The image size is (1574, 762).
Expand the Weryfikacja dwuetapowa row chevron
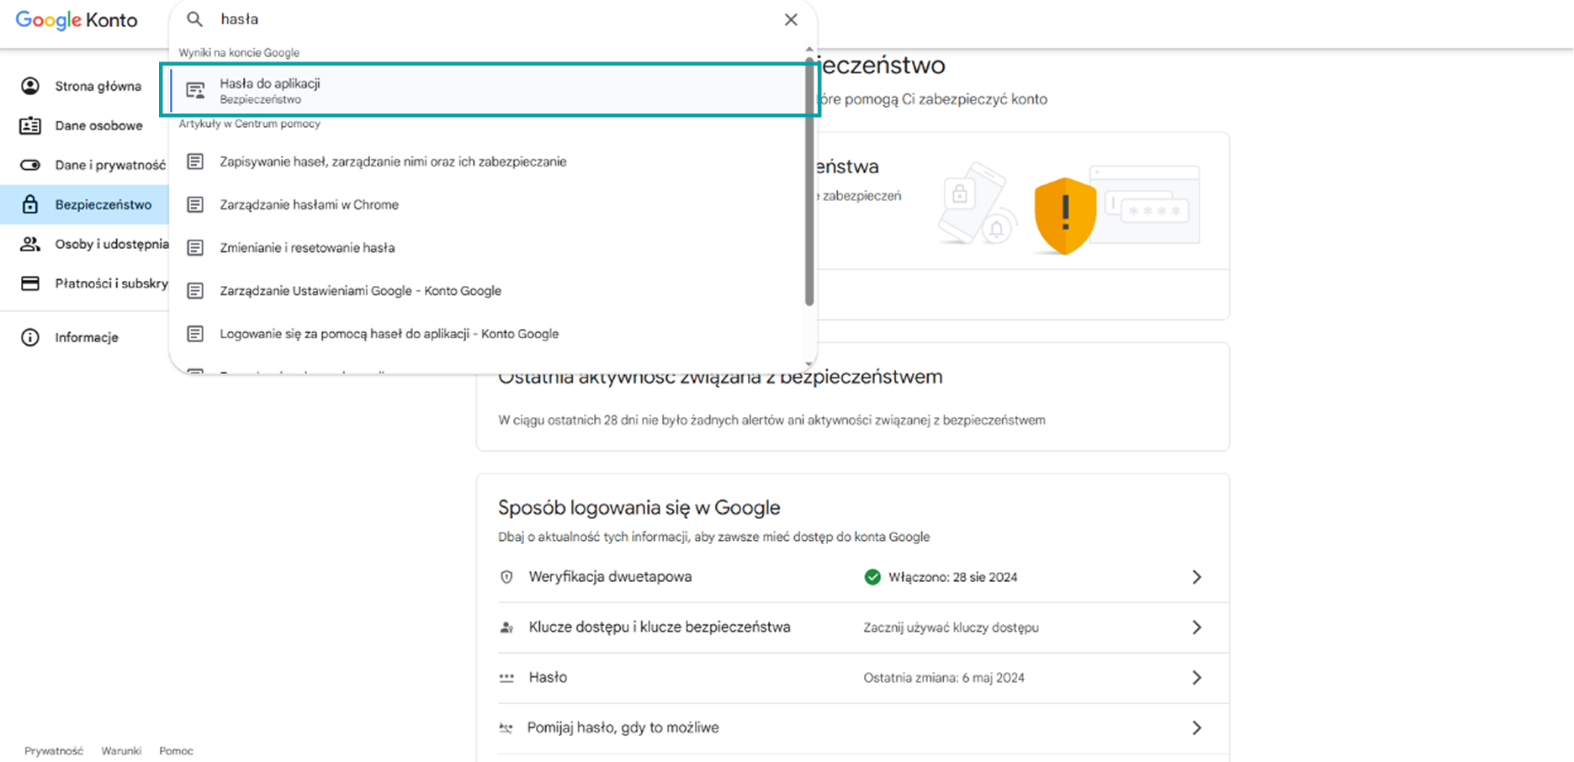click(1197, 577)
